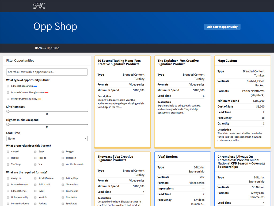Click the Cost of Sale $1,000 value
The height and width of the screenshot is (206, 274).
(260, 106)
